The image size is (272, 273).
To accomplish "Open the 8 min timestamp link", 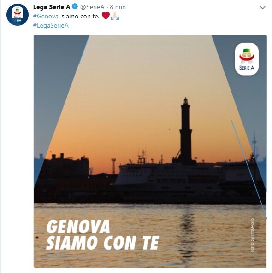I will [118, 7].
